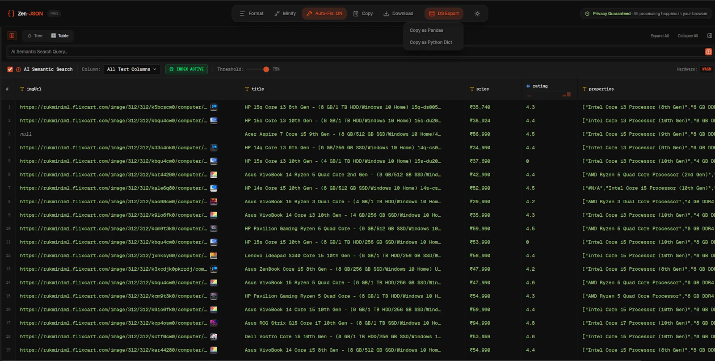The image size is (715, 361).
Task: Click the Zen-JSON braces logo
Action: (x=11, y=13)
